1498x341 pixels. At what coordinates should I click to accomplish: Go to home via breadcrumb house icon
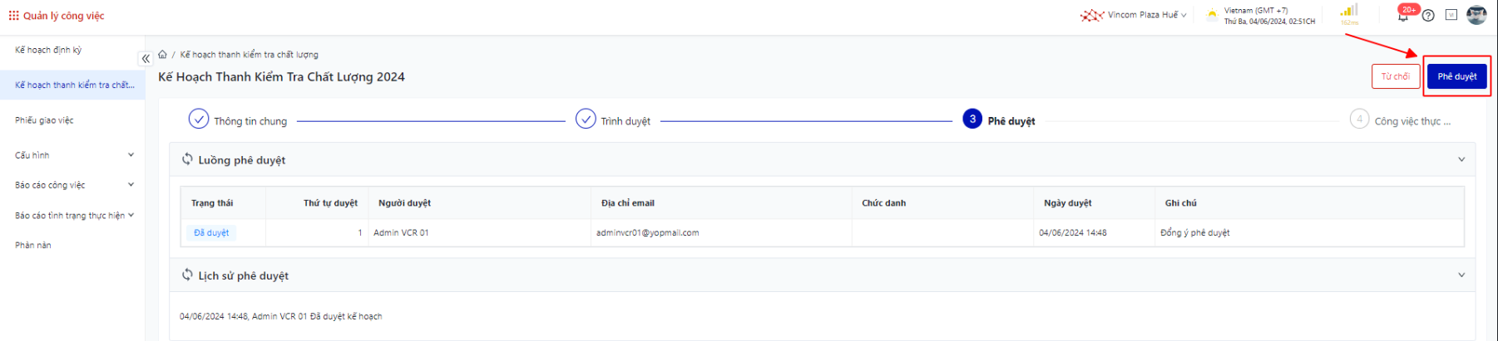(163, 55)
